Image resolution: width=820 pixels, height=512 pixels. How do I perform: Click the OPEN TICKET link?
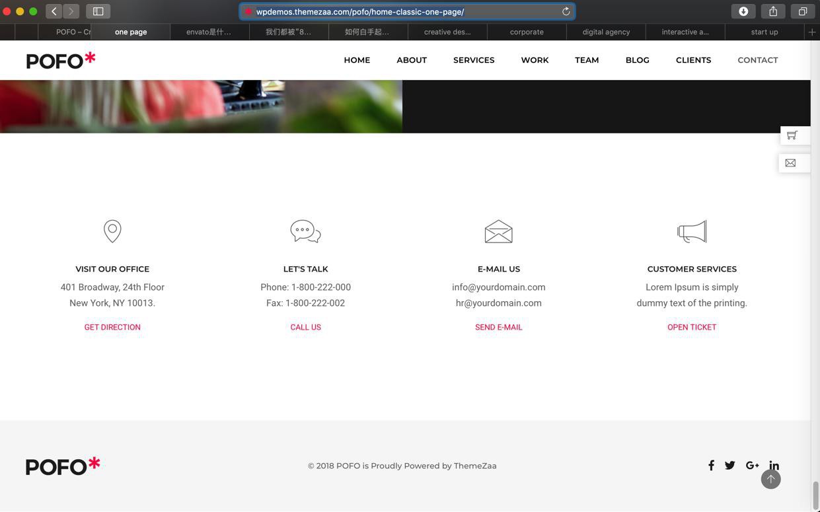tap(692, 327)
